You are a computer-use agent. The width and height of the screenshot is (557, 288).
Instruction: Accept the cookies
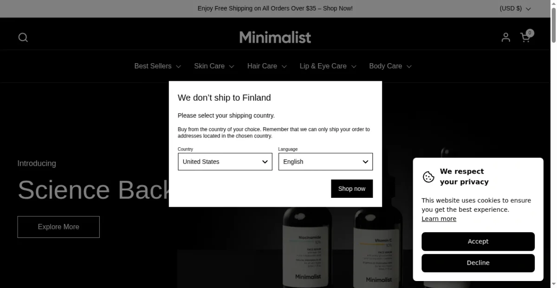(478, 242)
